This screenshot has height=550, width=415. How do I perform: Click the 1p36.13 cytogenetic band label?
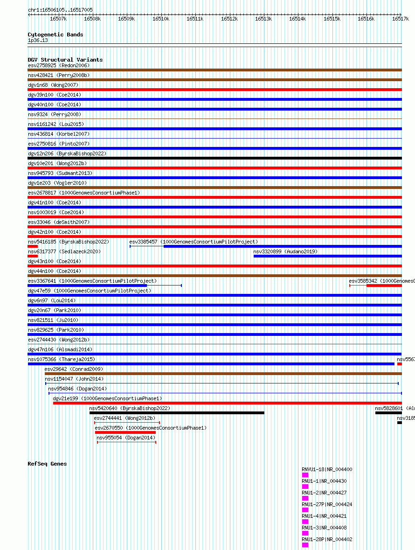[x=38, y=41]
